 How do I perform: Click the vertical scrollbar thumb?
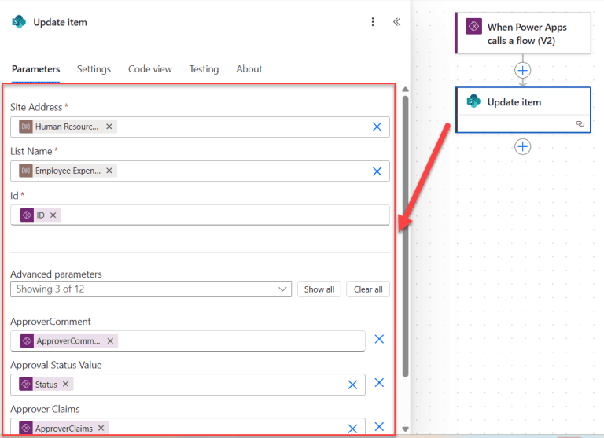point(405,236)
